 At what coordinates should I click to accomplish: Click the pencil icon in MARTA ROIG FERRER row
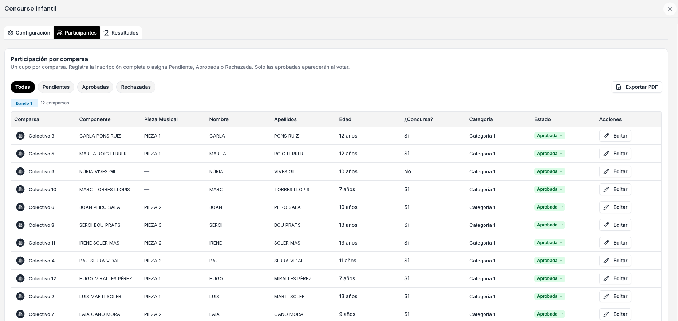[x=606, y=154]
